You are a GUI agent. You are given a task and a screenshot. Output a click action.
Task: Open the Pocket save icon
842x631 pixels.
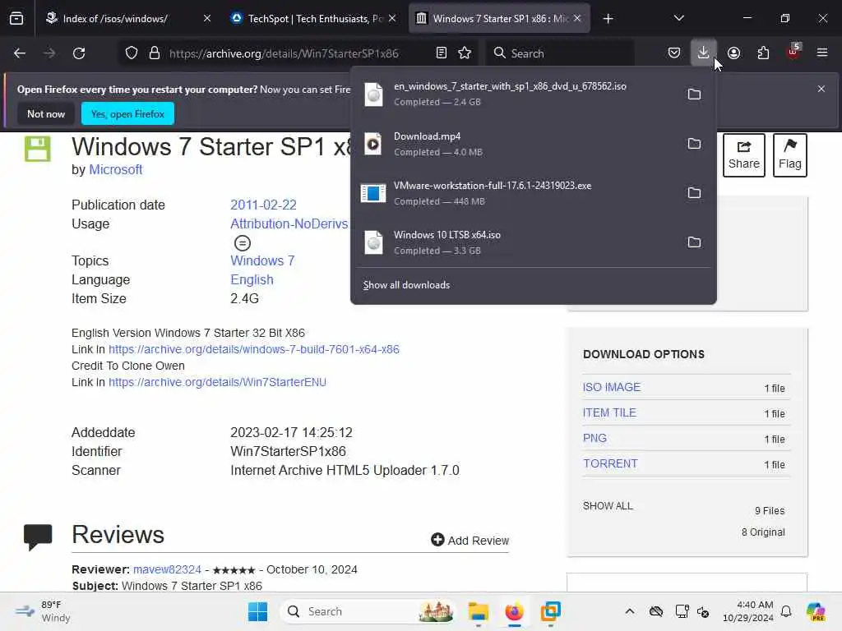coord(674,53)
